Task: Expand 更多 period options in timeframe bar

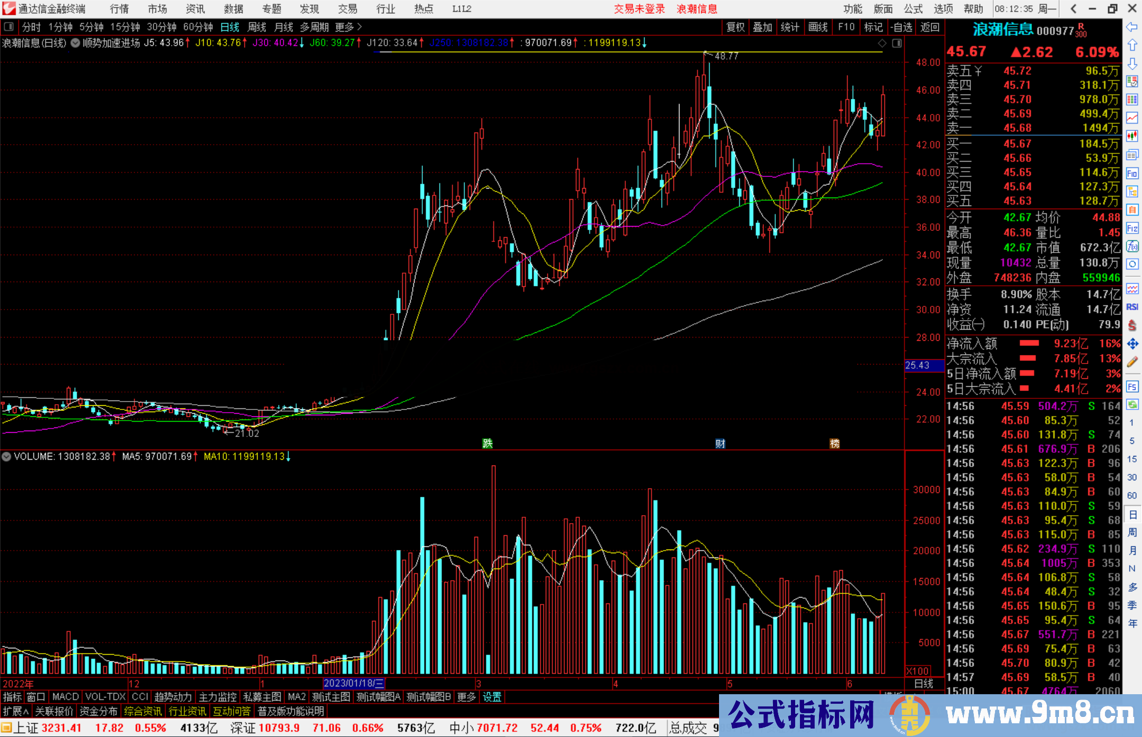Action: (x=348, y=27)
